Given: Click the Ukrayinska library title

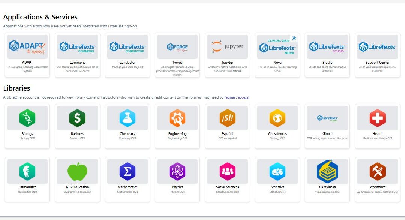Looking at the screenshot, I should click(327, 187).
